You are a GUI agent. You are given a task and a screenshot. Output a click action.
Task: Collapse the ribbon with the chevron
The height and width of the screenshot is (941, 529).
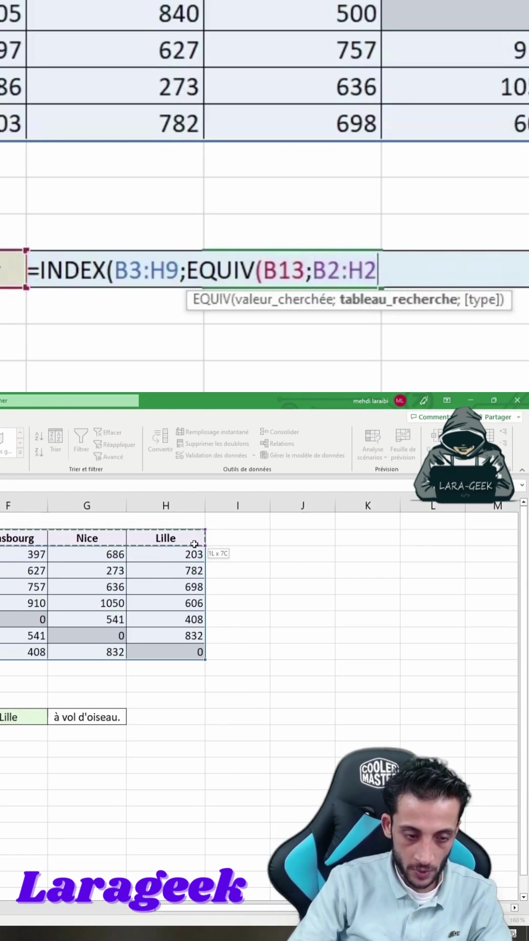[x=522, y=470]
